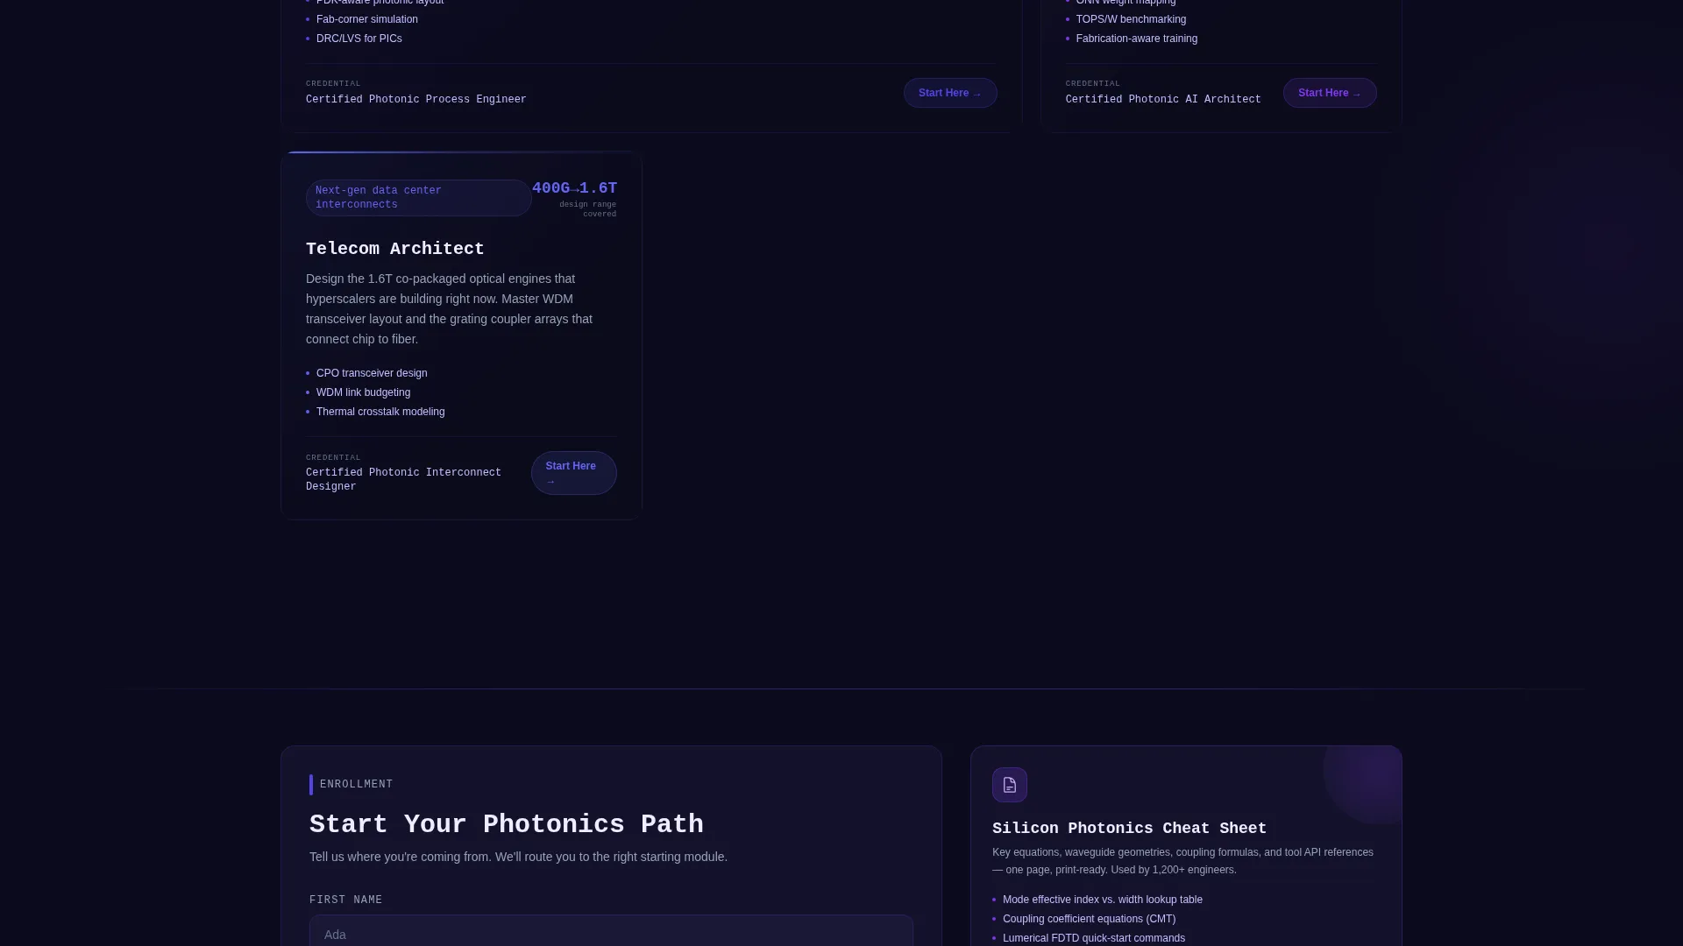Select the Next-gen data center interconnects tag

[x=418, y=198]
